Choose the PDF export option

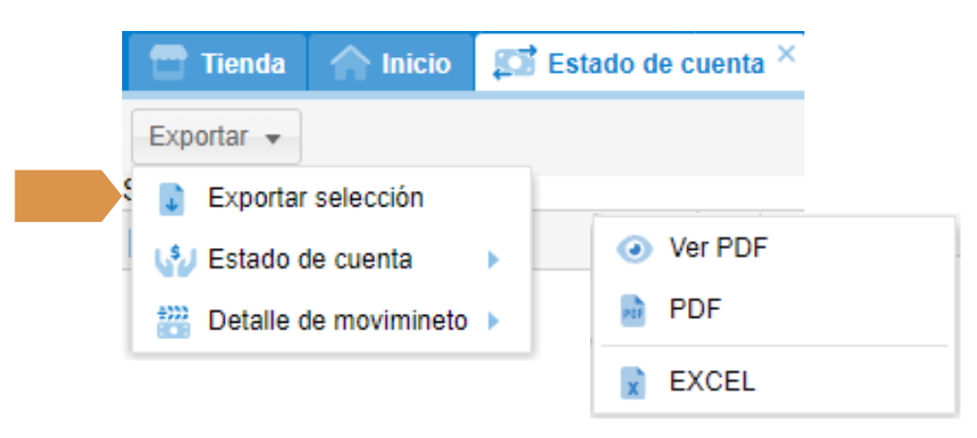pyautogui.click(x=695, y=310)
